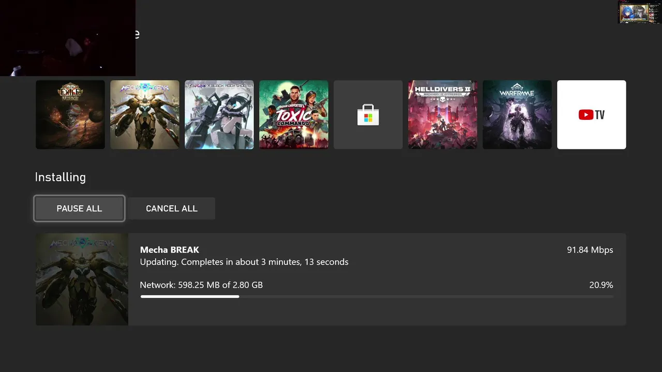Open the YouTube TV app tile

(592, 115)
